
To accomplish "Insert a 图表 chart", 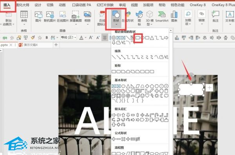I will tap(174, 16).
